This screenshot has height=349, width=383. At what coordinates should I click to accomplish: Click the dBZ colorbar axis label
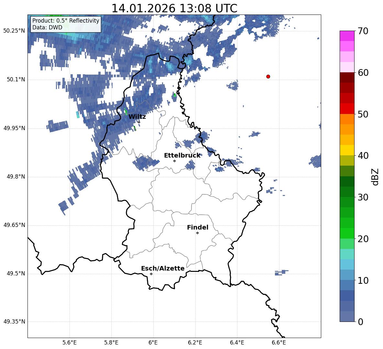click(x=375, y=177)
